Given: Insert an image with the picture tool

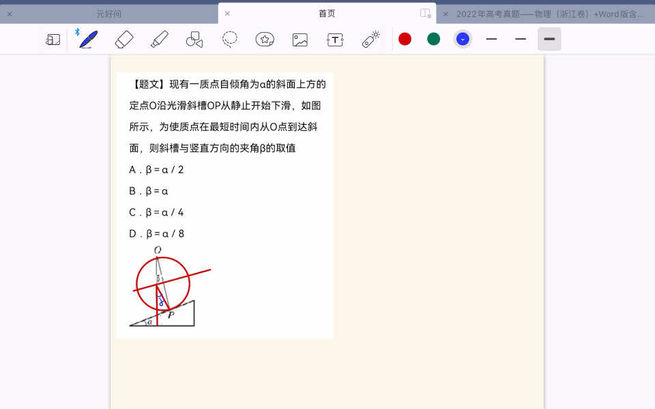Looking at the screenshot, I should 300,40.
